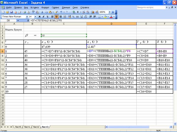Viewport: 177px width, 132px height.
Task: Open the Chart Wizard icon
Action: point(93,12)
